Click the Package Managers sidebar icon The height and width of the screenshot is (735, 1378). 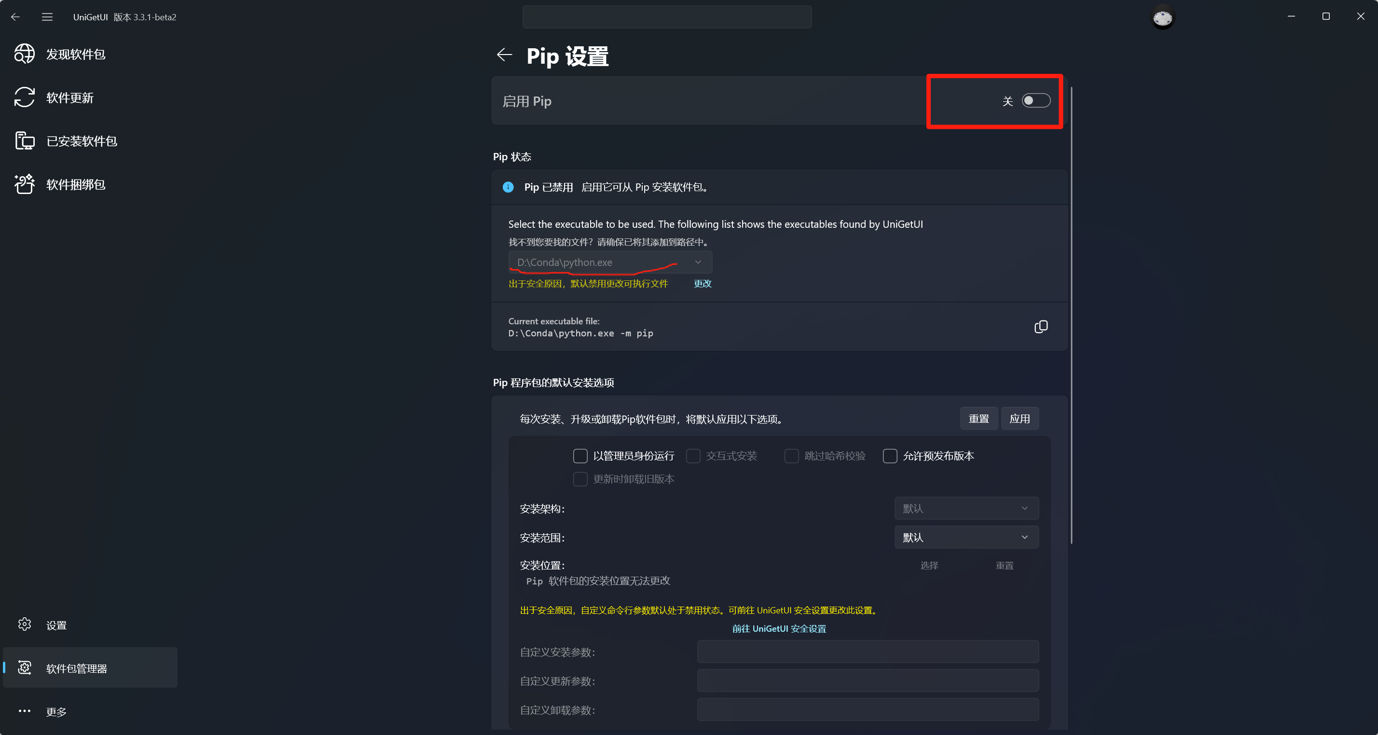coord(25,667)
